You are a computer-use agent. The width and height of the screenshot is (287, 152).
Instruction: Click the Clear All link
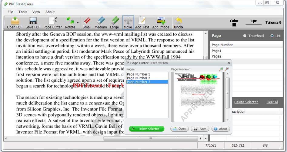tap(272, 102)
